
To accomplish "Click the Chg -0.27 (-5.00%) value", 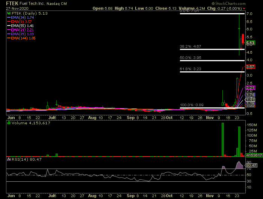I will point(225,8).
